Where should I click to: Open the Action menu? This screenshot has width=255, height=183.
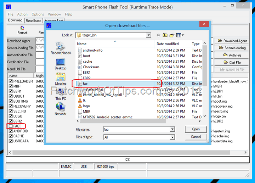[x=22, y=14]
